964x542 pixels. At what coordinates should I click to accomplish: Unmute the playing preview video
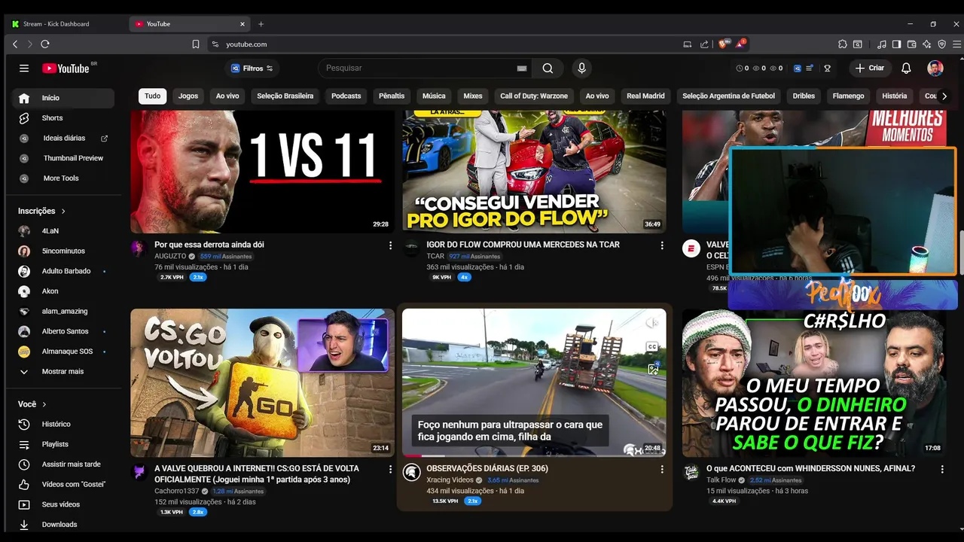[652, 323]
